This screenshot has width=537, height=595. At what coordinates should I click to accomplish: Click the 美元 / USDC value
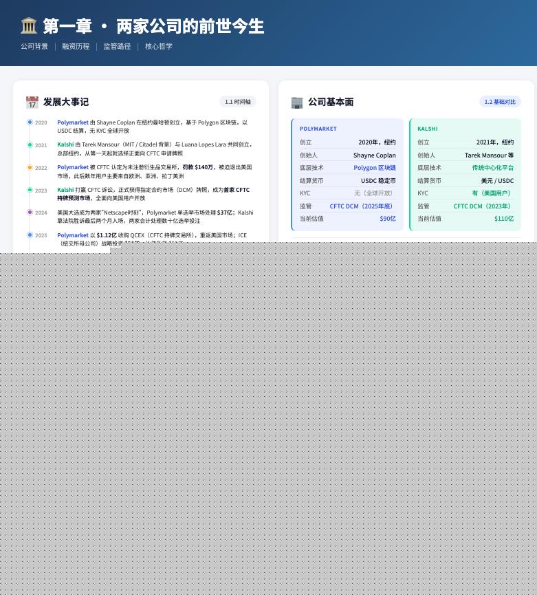pos(498,181)
